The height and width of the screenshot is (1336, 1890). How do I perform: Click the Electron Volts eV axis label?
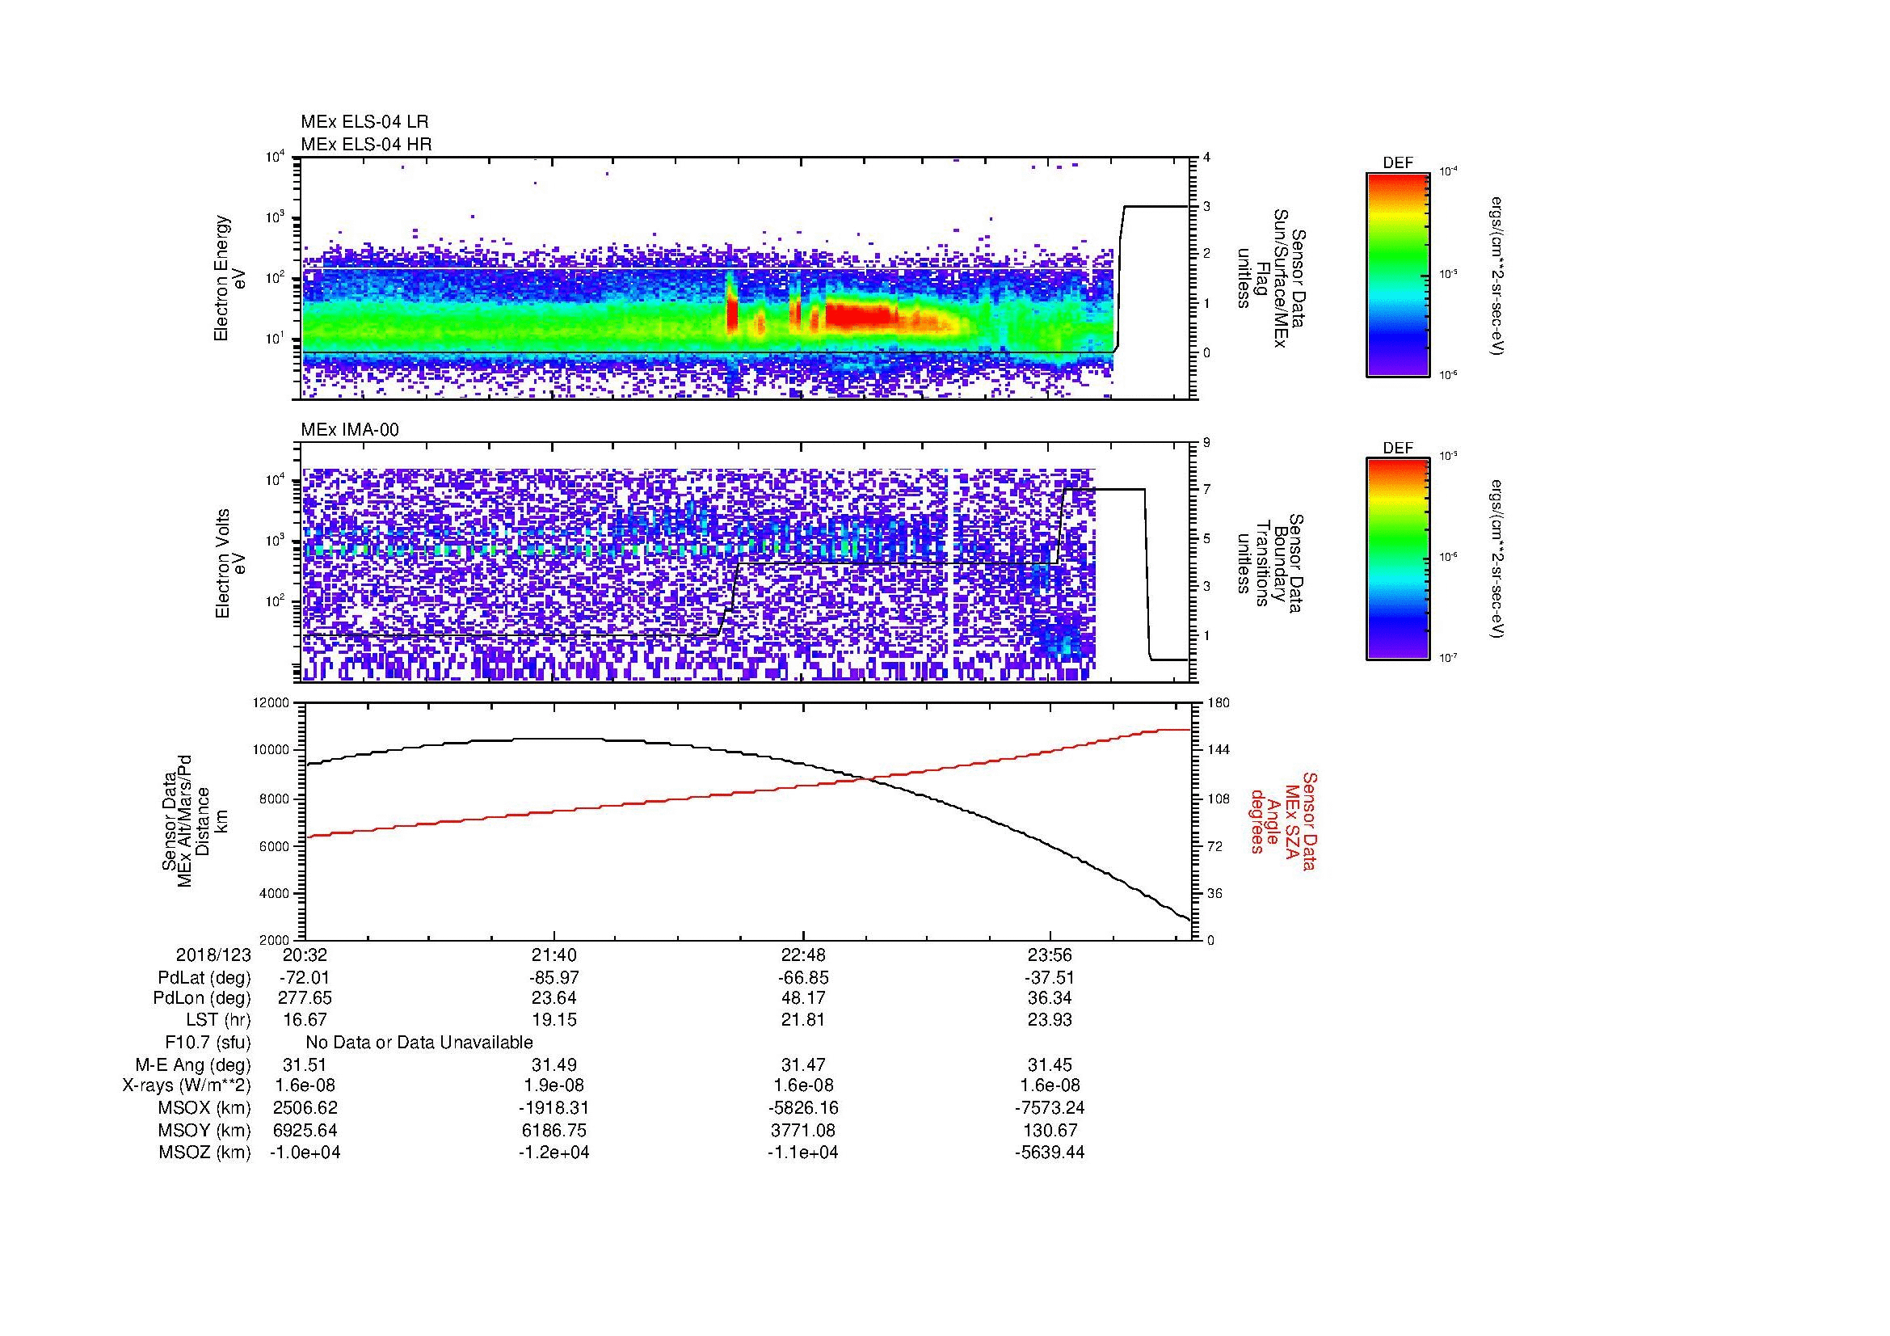(x=230, y=564)
